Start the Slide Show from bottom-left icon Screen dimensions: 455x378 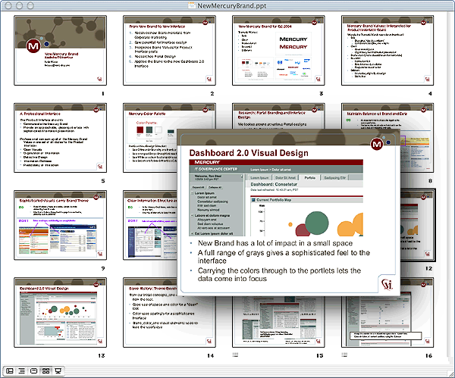click(x=59, y=370)
